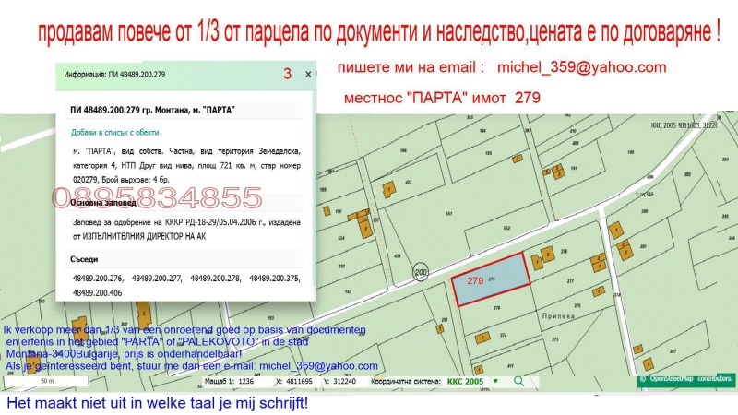
Task: Click parcel 551 on the map
Action: click(x=449, y=214)
